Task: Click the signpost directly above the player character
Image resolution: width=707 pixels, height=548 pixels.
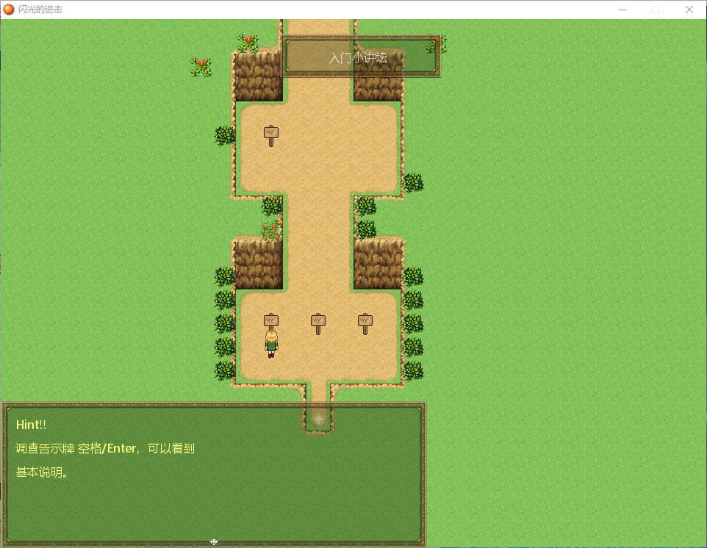Action: [271, 322]
